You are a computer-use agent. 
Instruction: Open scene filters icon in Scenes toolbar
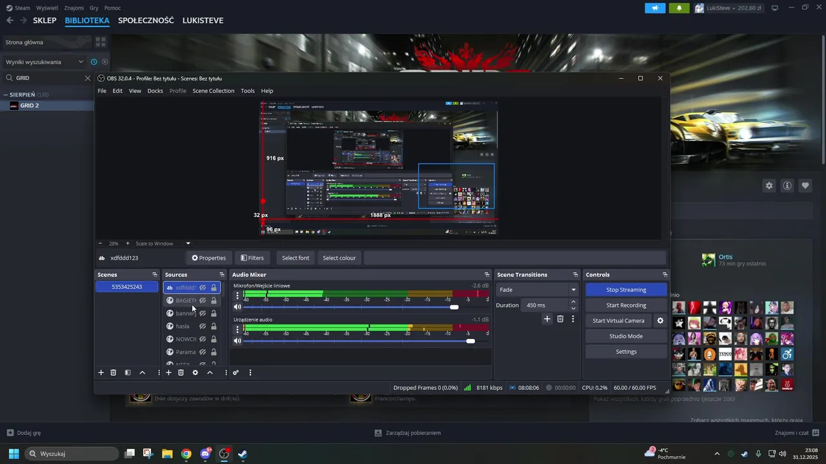(x=128, y=372)
